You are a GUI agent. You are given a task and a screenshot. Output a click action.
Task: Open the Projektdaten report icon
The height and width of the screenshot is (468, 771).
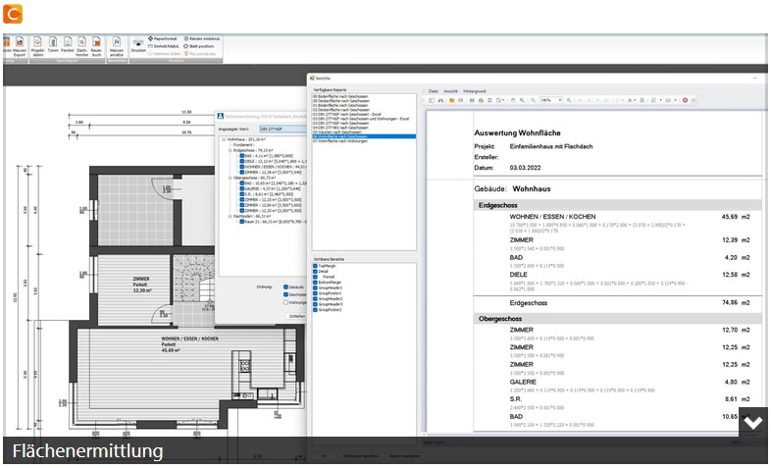(x=38, y=46)
